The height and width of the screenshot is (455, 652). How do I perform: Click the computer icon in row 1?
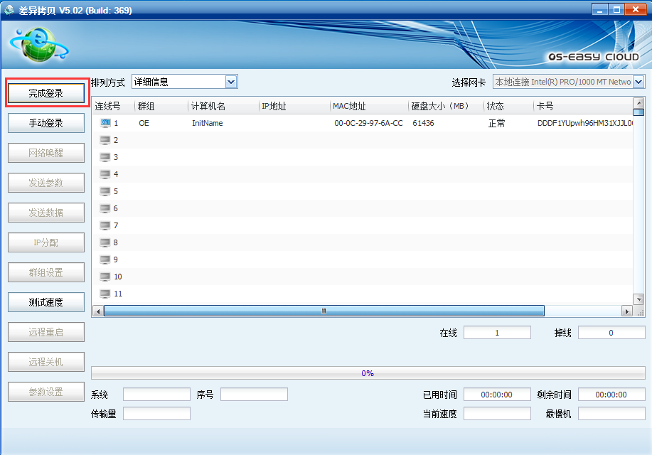[x=105, y=123]
